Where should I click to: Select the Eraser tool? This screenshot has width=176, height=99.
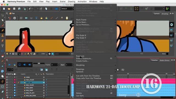[2, 41]
